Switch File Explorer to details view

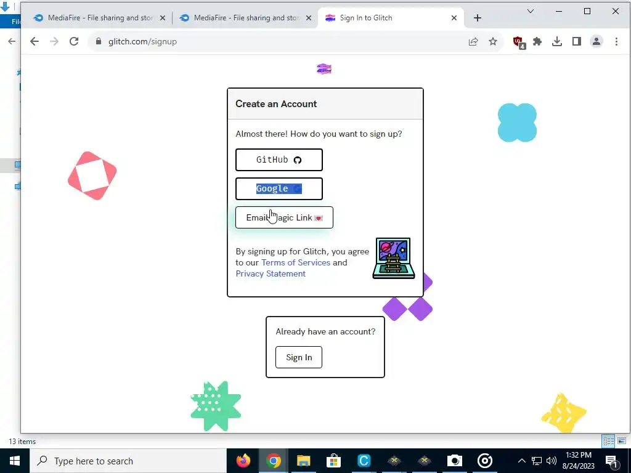point(608,441)
